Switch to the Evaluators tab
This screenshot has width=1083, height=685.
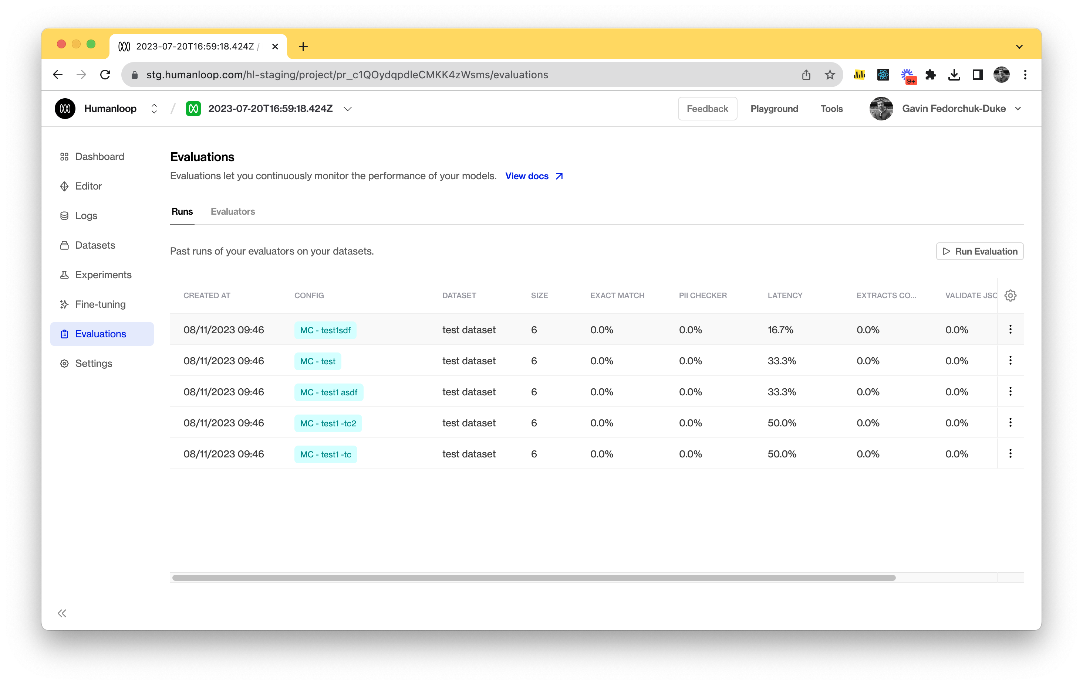coord(233,212)
